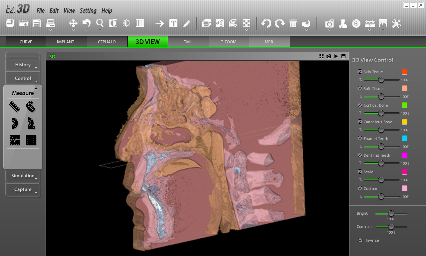Click the open file icon in the toolbar
The height and width of the screenshot is (256, 426).
tap(10, 23)
